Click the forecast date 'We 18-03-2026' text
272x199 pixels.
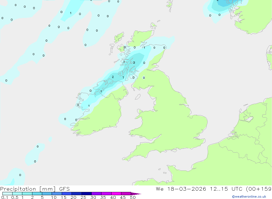(x=181, y=189)
